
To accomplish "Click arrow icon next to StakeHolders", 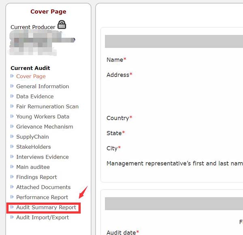I will click(12, 147).
